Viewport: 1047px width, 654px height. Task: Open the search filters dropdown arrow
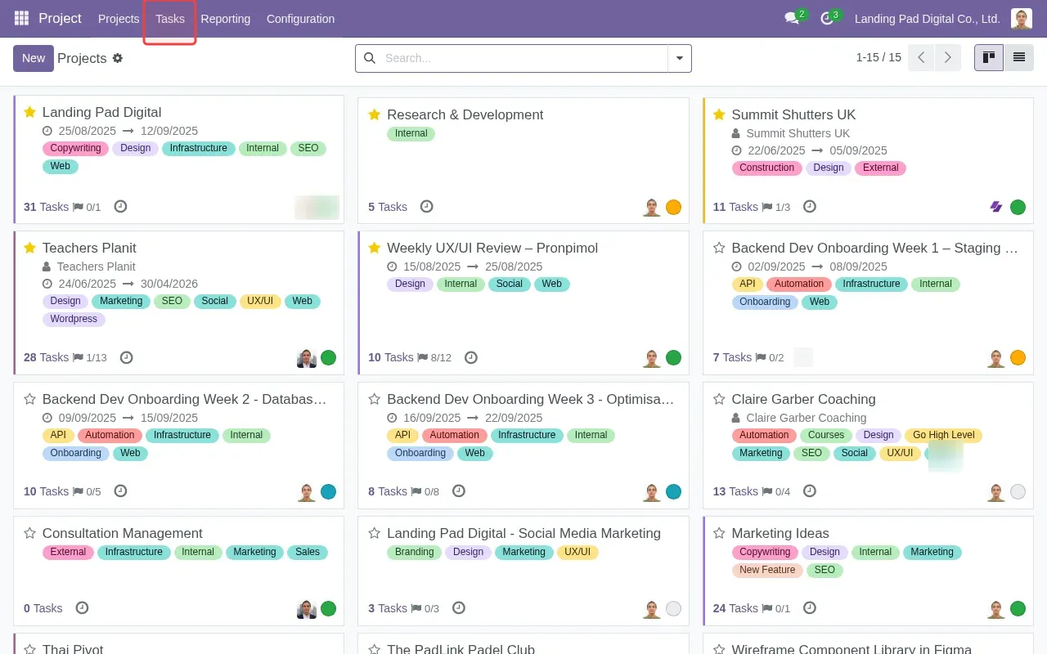pyautogui.click(x=680, y=58)
